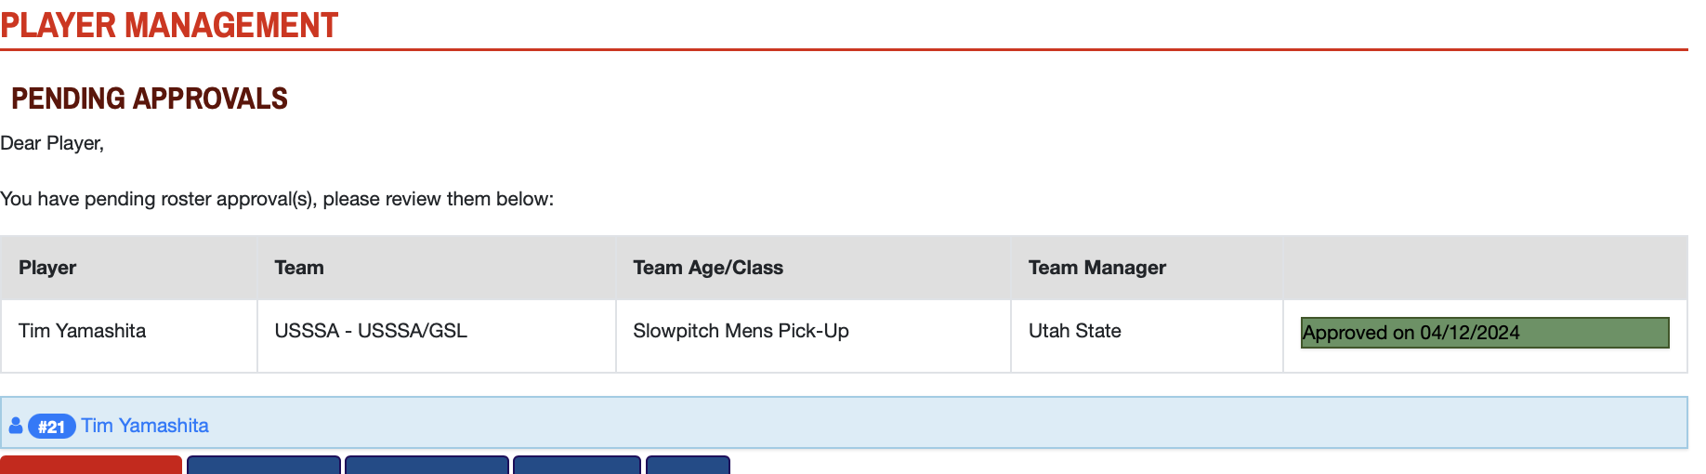Click the Player Management page heading
1706x474 pixels.
click(169, 25)
